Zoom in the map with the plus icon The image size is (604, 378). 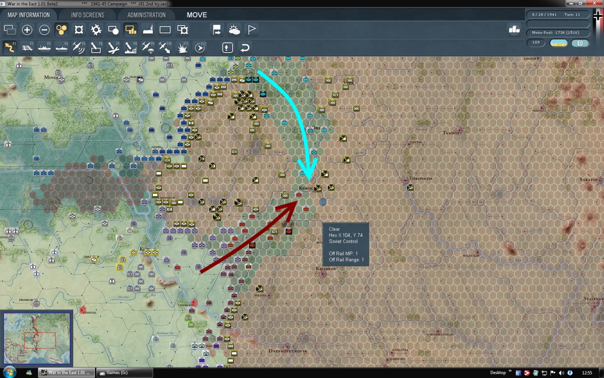point(27,30)
